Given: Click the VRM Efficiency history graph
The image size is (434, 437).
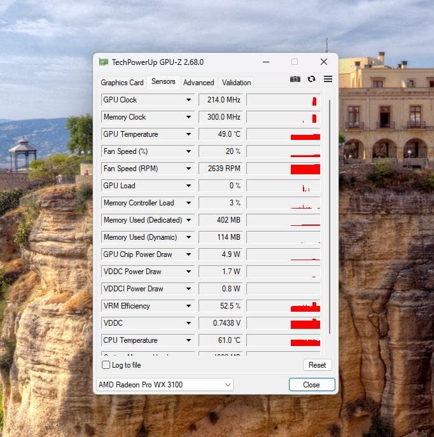Looking at the screenshot, I should [283, 306].
